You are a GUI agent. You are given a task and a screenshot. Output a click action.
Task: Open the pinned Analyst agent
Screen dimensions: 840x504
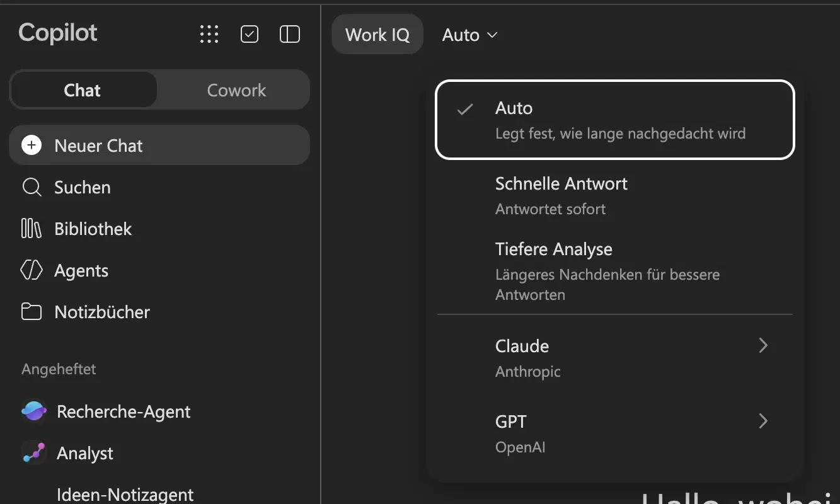point(159,453)
